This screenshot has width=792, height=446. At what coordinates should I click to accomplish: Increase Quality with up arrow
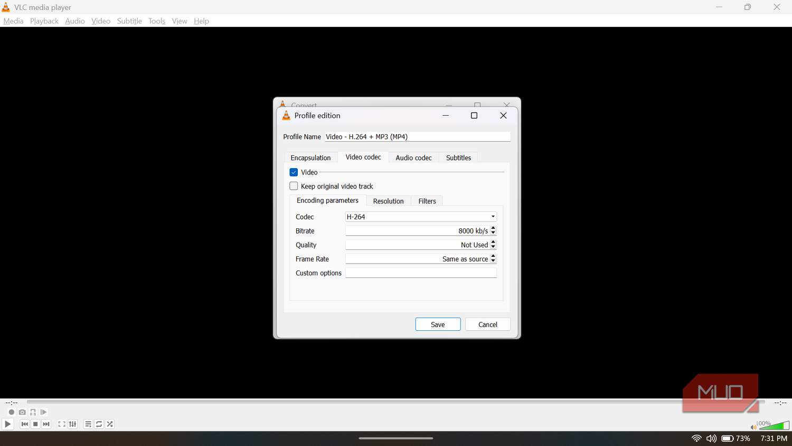tap(493, 243)
